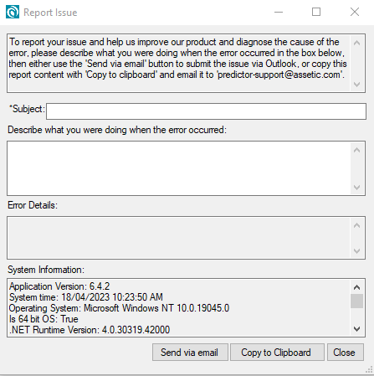Click up arrow in description box scrollbar
The width and height of the screenshot is (374, 376).
356,150
